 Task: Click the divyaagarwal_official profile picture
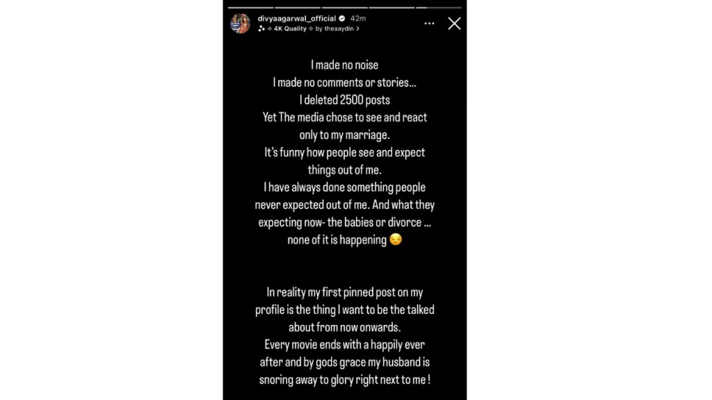point(240,24)
